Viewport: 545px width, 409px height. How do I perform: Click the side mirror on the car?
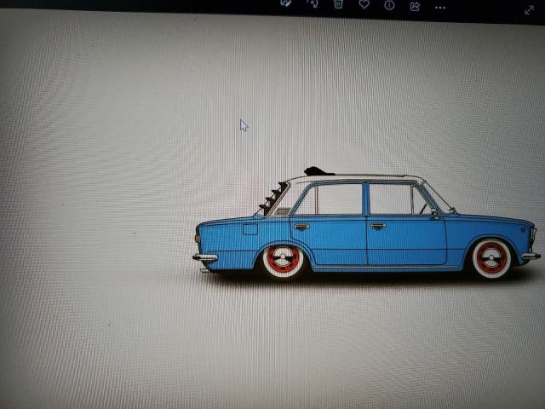pyautogui.click(x=436, y=214)
